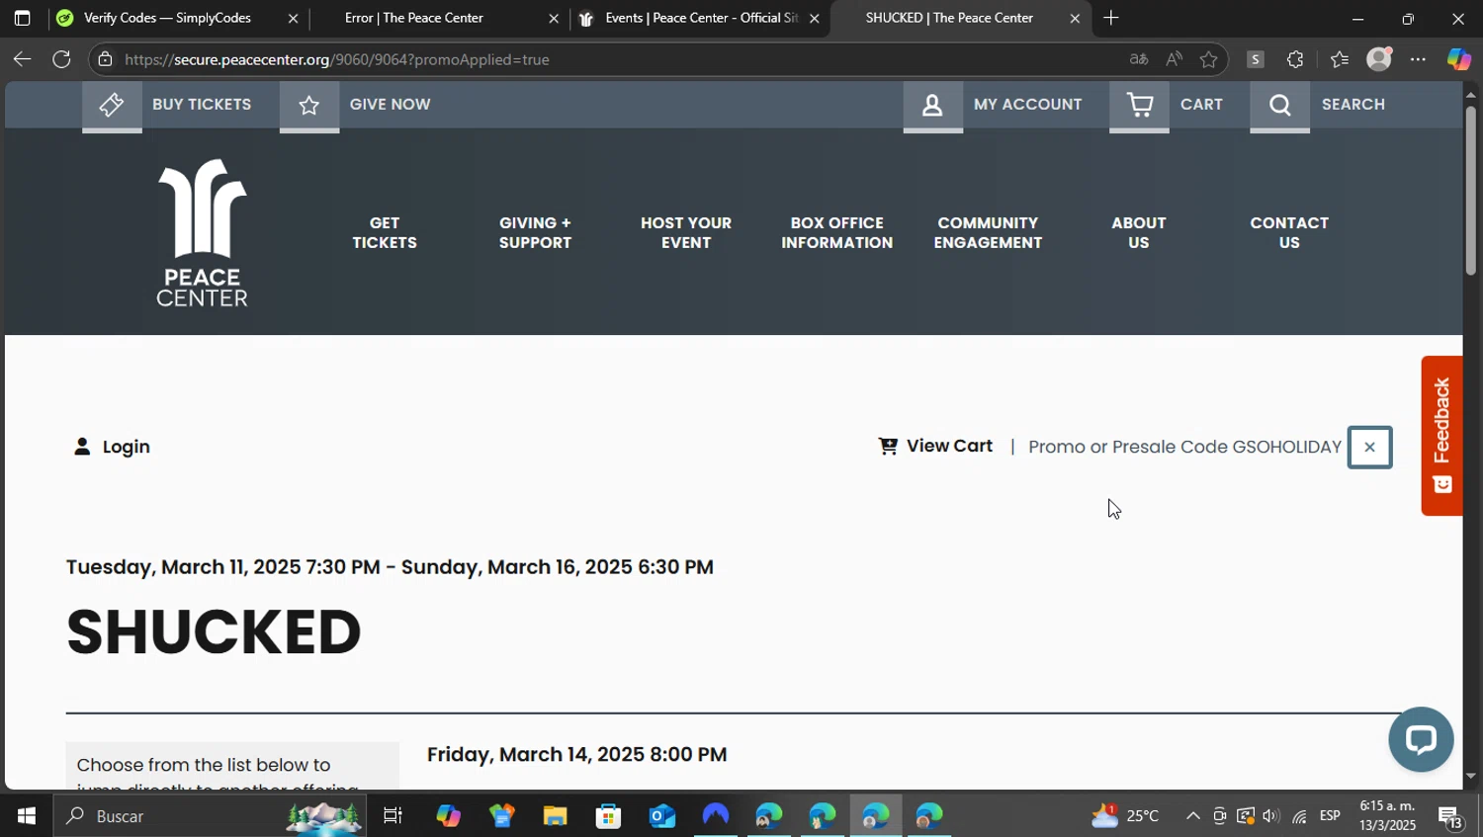Show hidden system tray icons
This screenshot has height=837, width=1483.
(x=1193, y=816)
